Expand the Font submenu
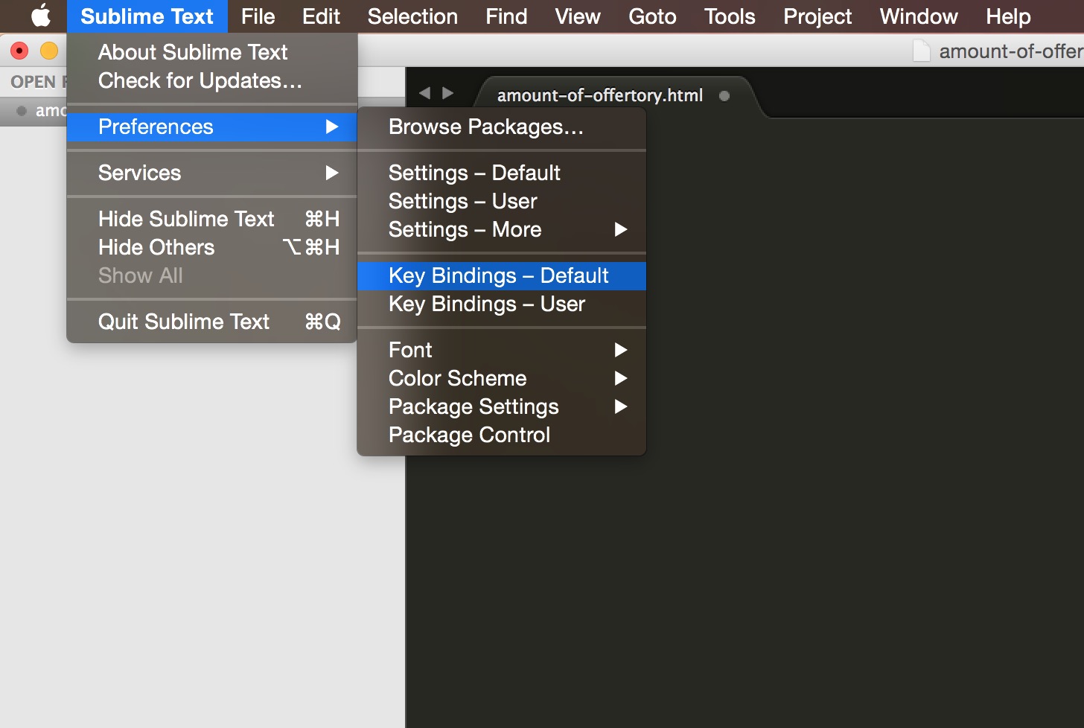This screenshot has width=1084, height=728. [x=502, y=350]
